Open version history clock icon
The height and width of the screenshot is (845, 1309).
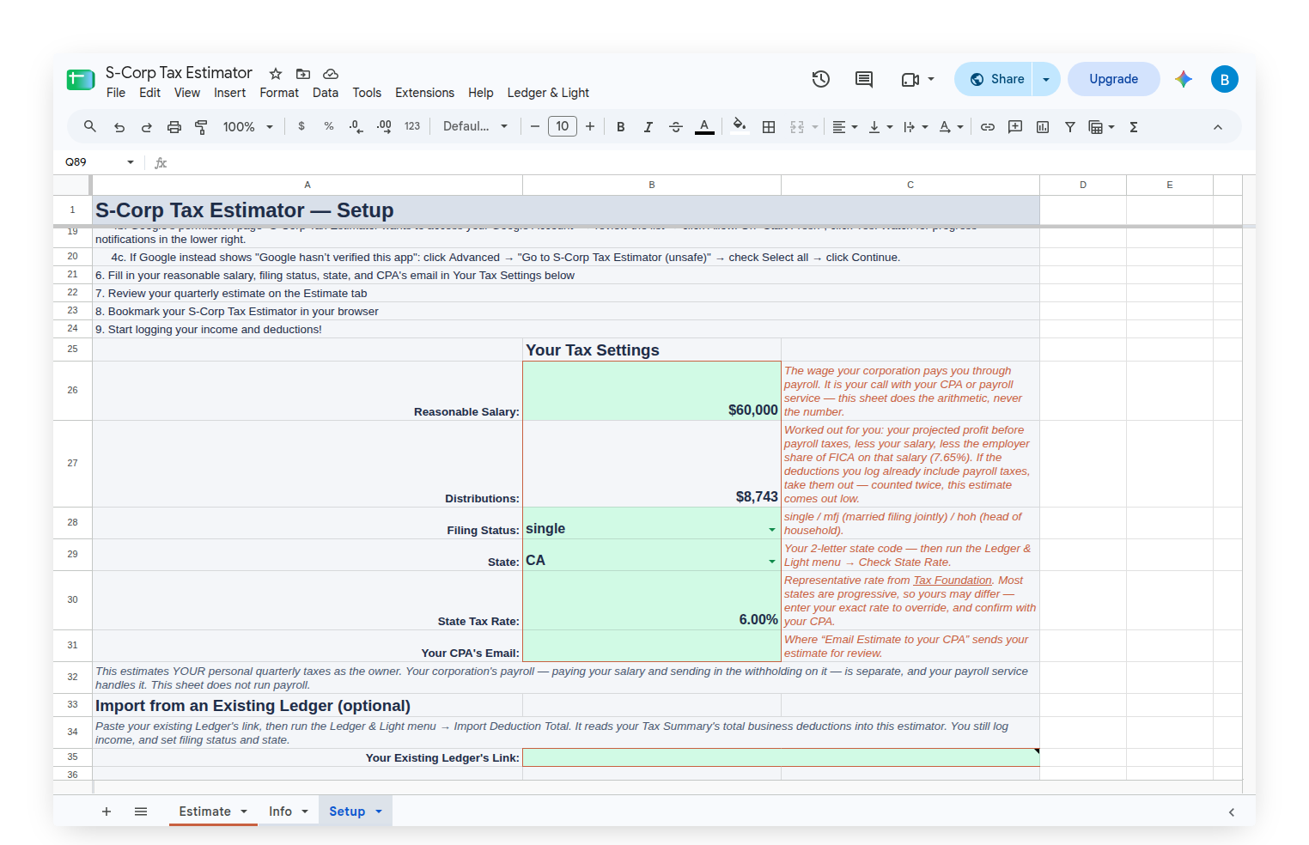(x=821, y=79)
